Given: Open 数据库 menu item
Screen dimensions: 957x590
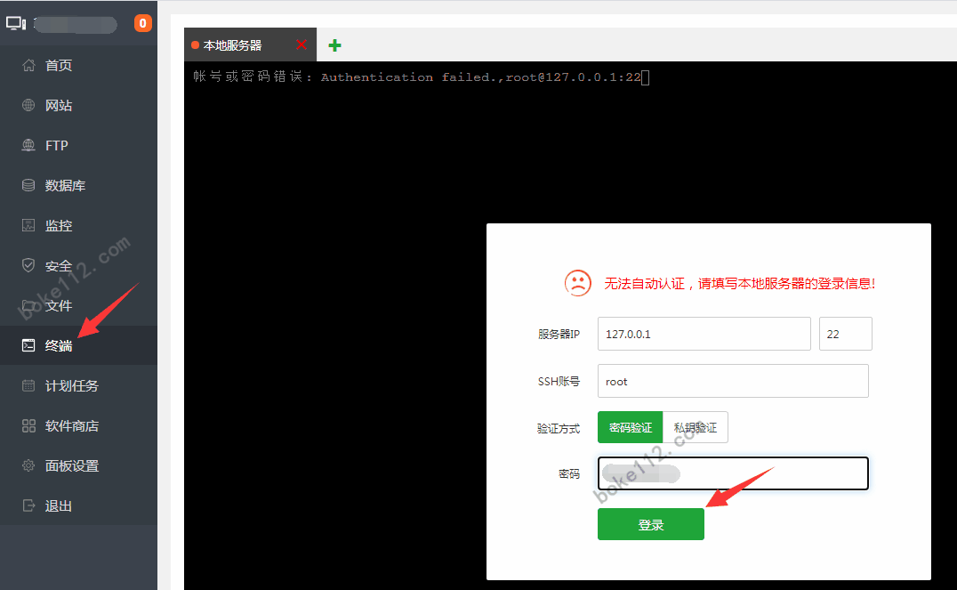Looking at the screenshot, I should [79, 185].
